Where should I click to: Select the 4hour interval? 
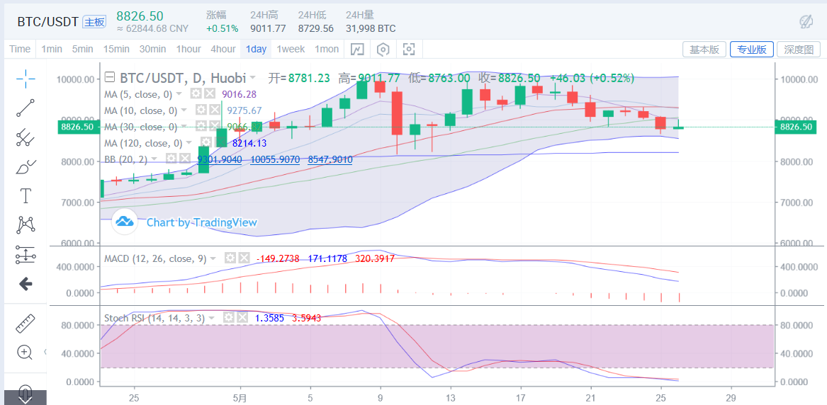(x=223, y=49)
